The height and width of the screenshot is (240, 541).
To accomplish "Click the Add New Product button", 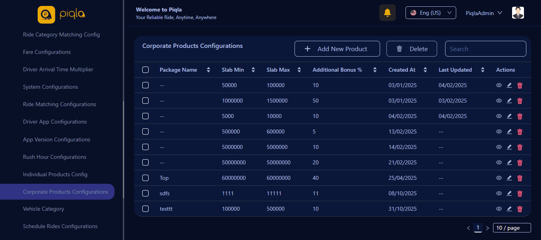I will pos(337,49).
